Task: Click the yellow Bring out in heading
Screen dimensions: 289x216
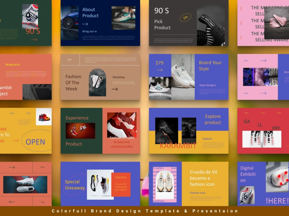Action: pos(13,65)
